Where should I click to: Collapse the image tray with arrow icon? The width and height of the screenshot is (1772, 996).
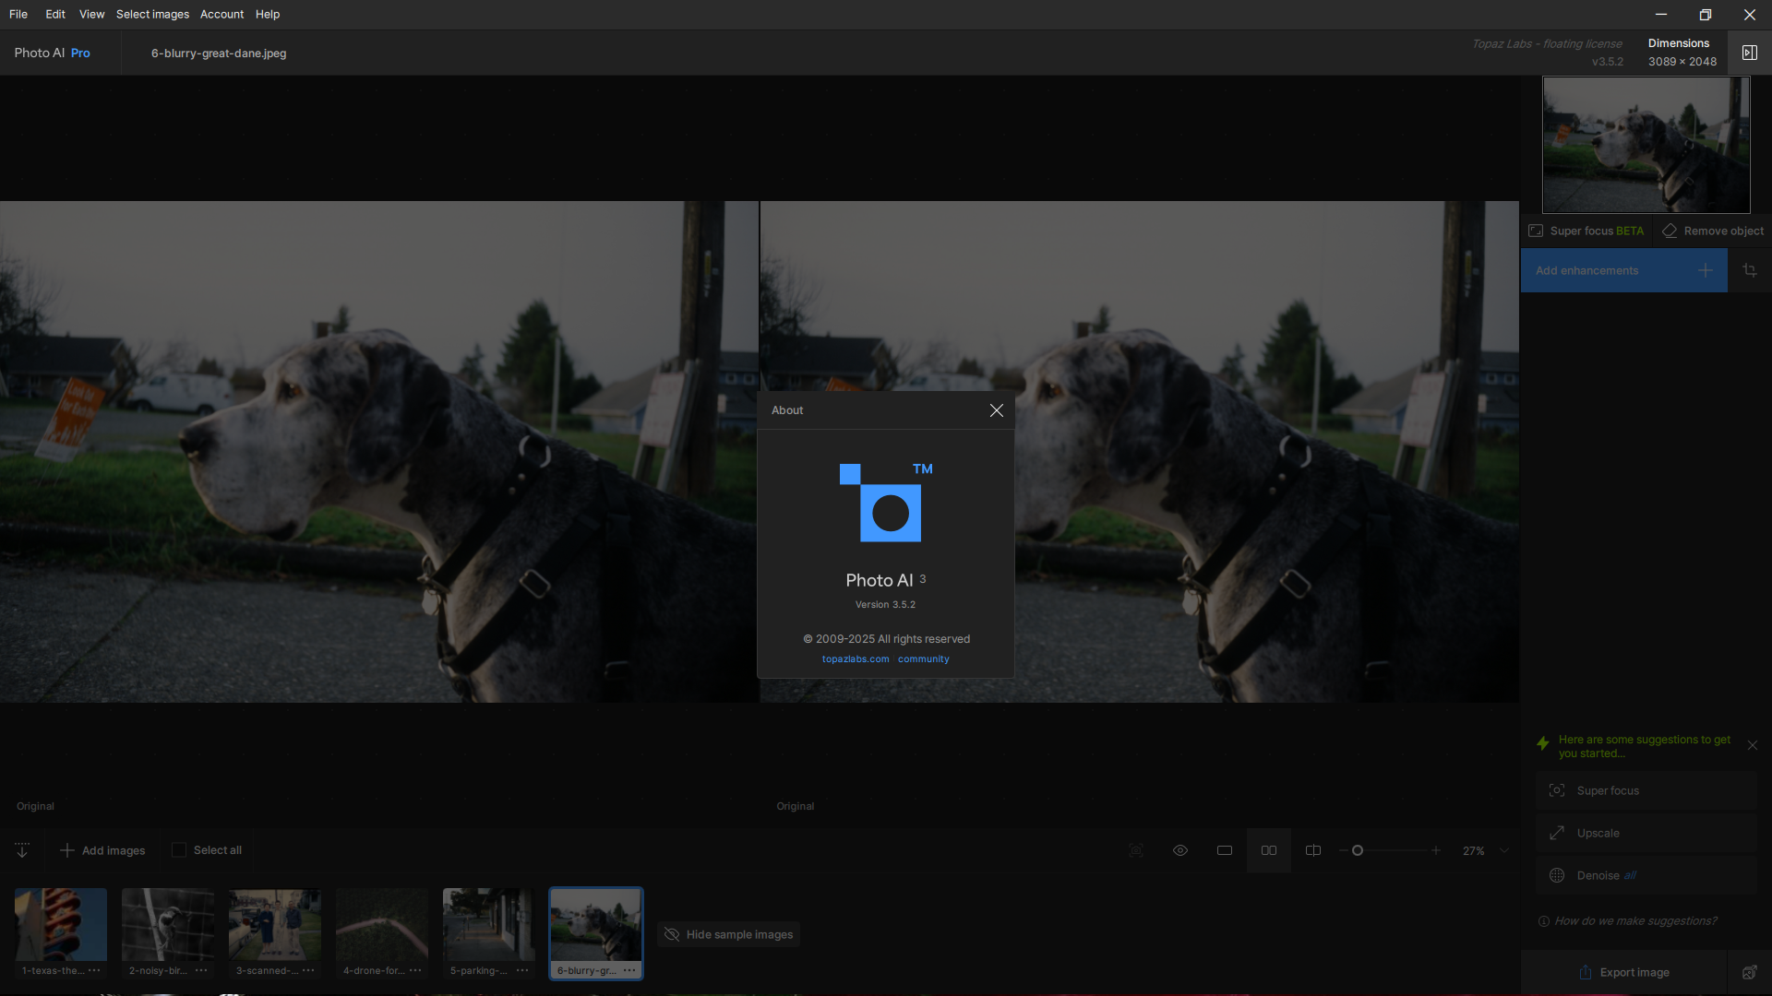(x=22, y=850)
